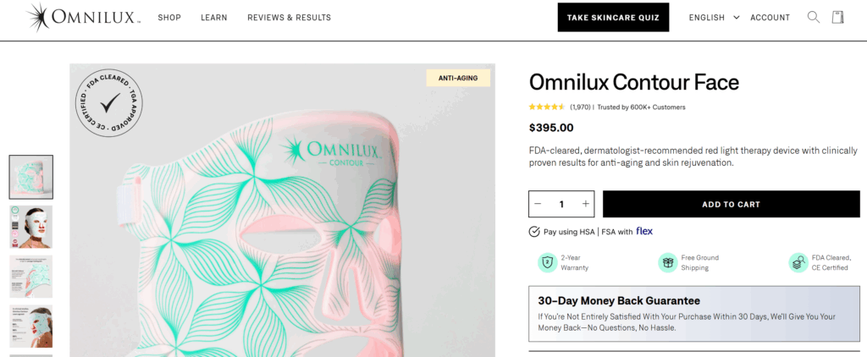The width and height of the screenshot is (867, 357).
Task: Click the quantity input field
Action: pos(561,204)
